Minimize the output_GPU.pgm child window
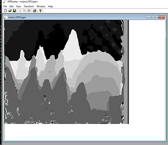 (148, 17)
